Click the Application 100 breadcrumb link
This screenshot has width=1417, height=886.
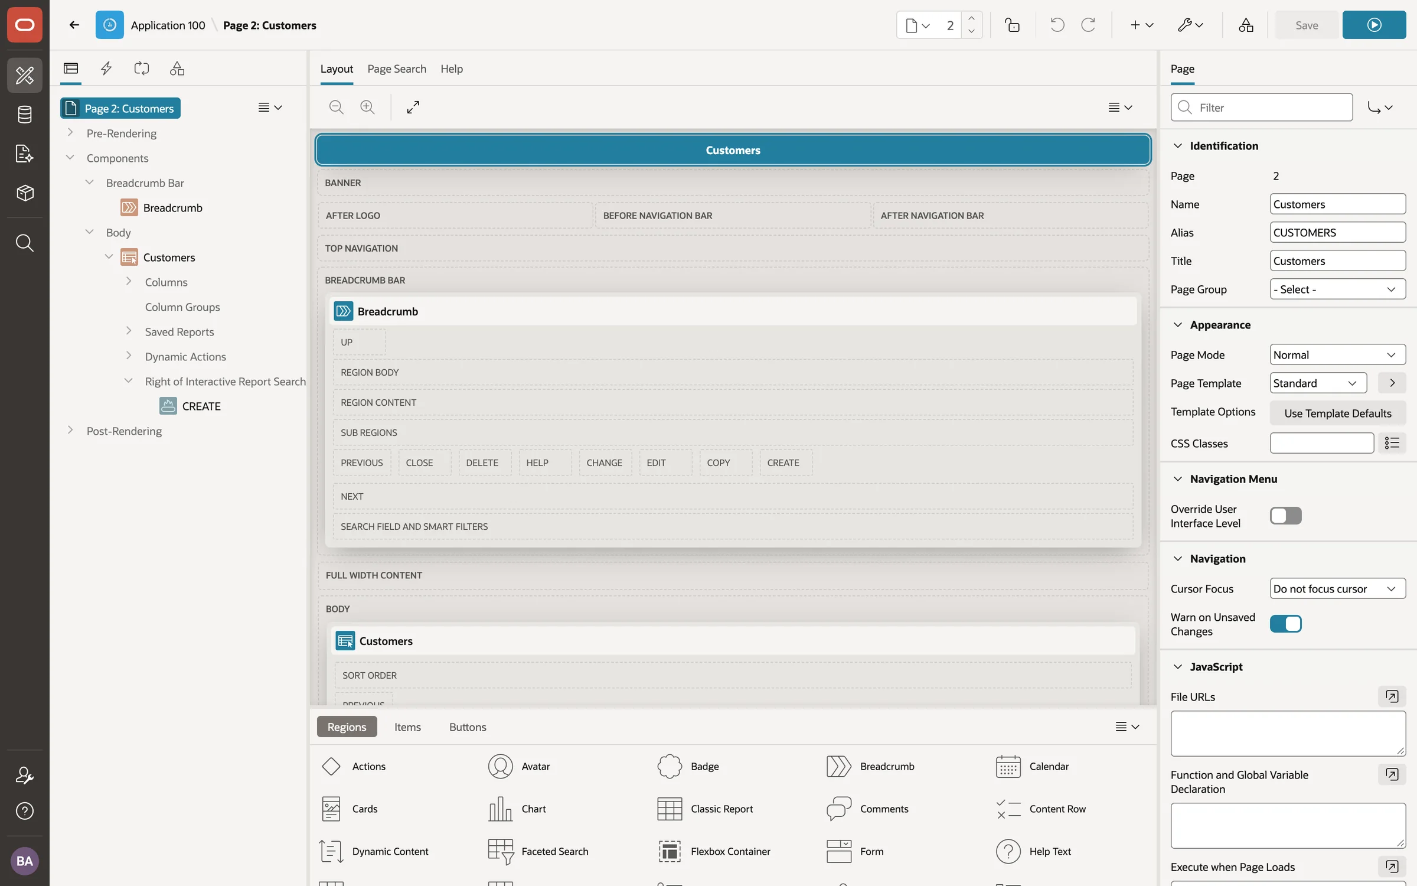coord(168,25)
